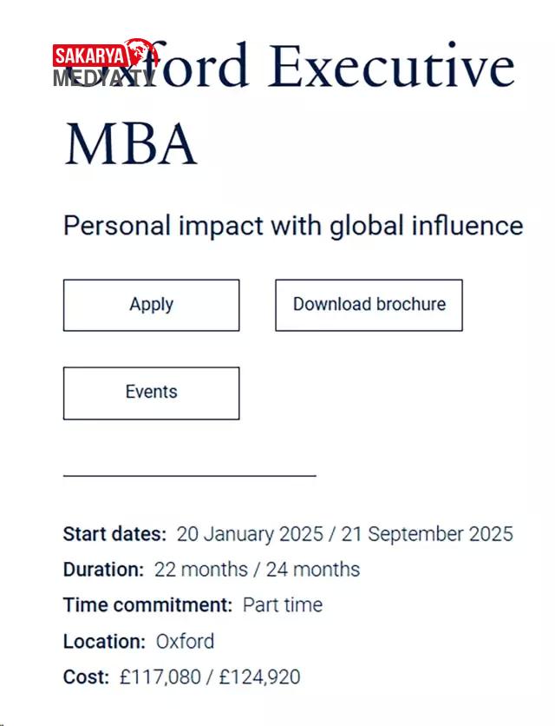Click the Part time value
Viewport: 555px width, 726px height.
click(x=282, y=605)
